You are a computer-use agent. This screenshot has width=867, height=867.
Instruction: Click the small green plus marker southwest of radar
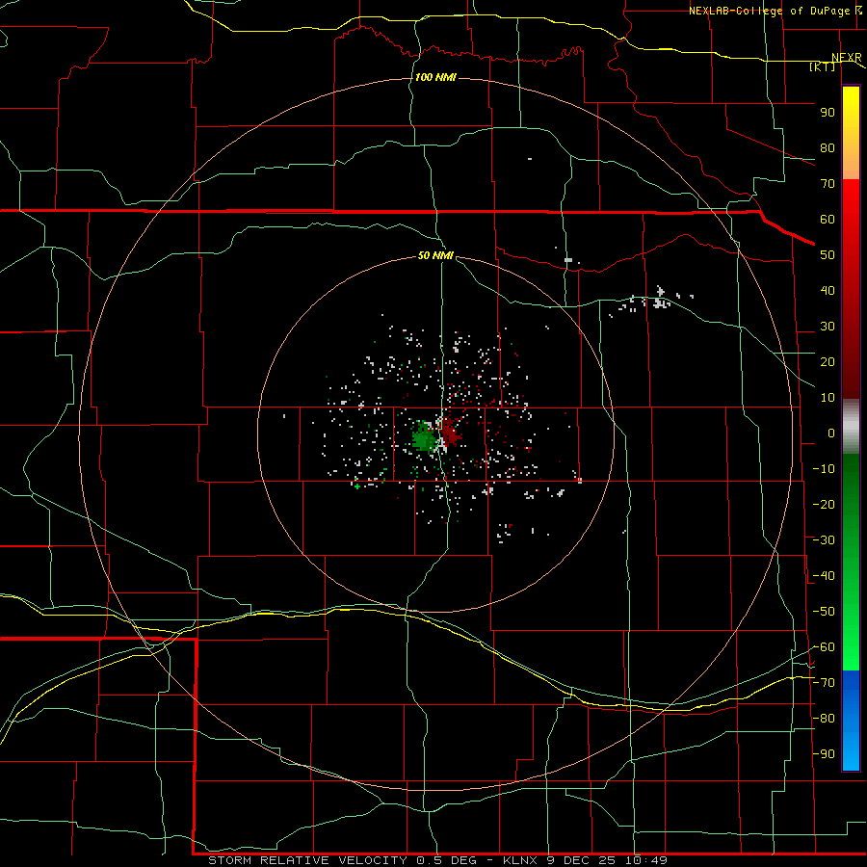(x=357, y=486)
